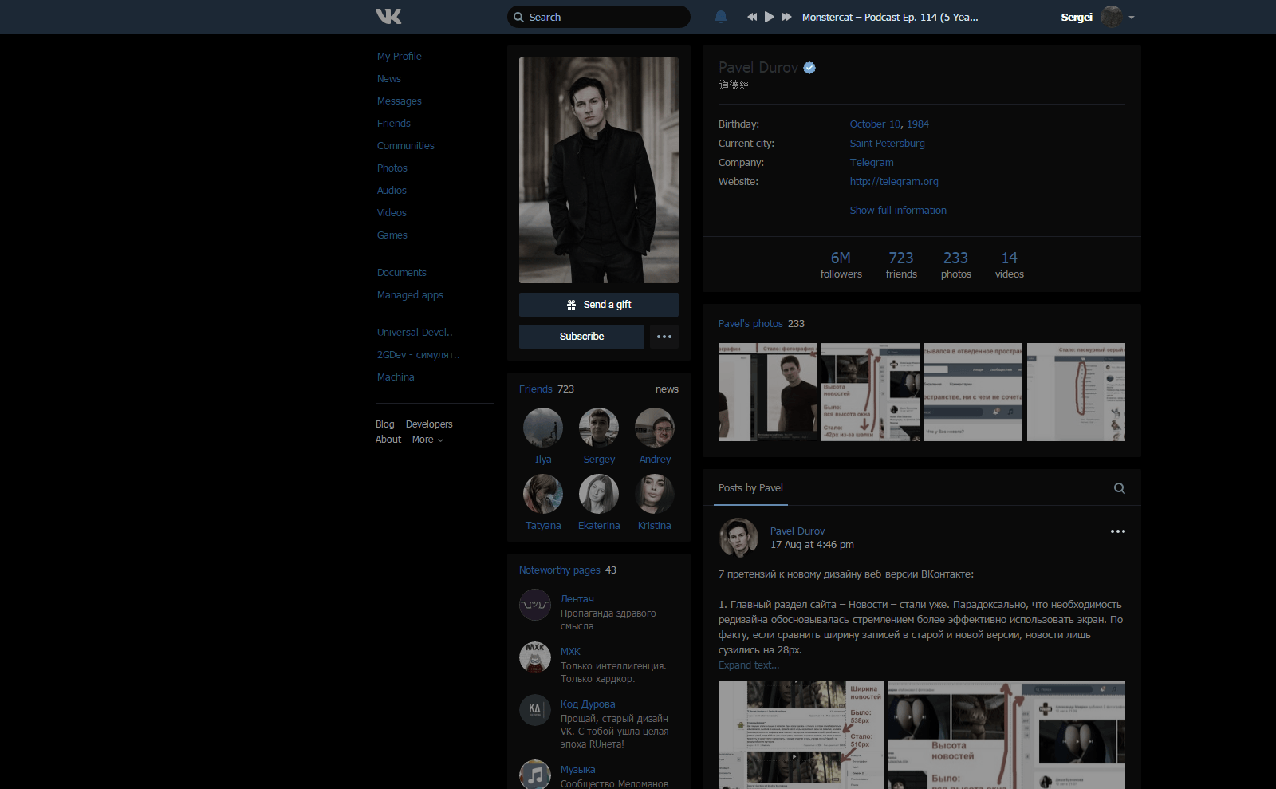Skip to the previous track
Image resolution: width=1276 pixels, height=789 pixels.
click(752, 17)
